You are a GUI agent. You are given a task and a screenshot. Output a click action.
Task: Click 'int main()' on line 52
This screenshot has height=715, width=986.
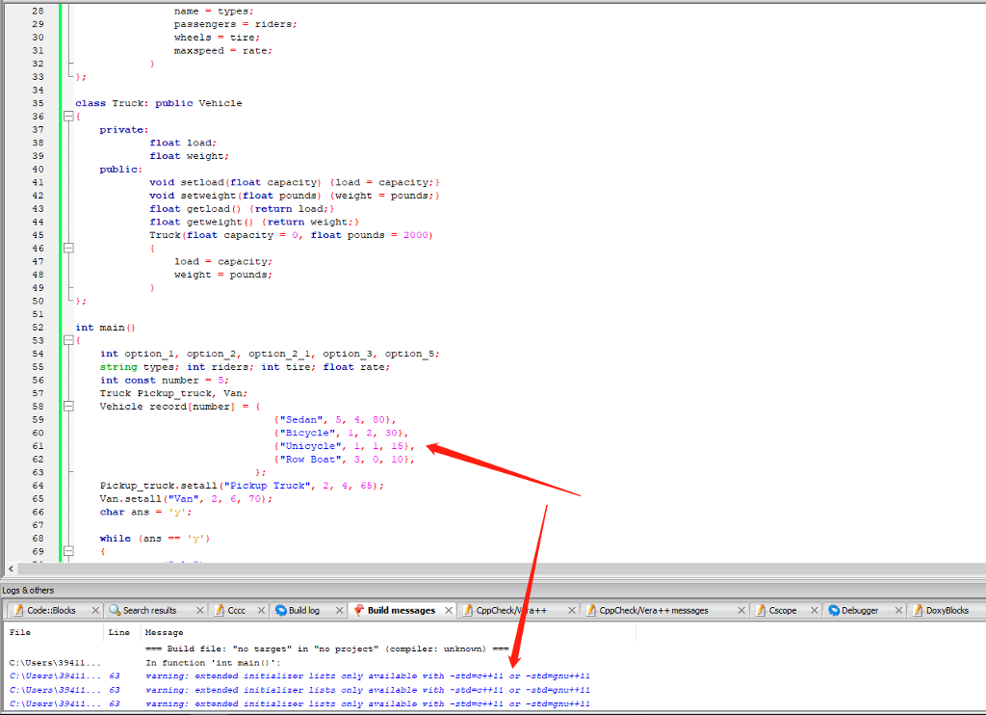tap(106, 328)
